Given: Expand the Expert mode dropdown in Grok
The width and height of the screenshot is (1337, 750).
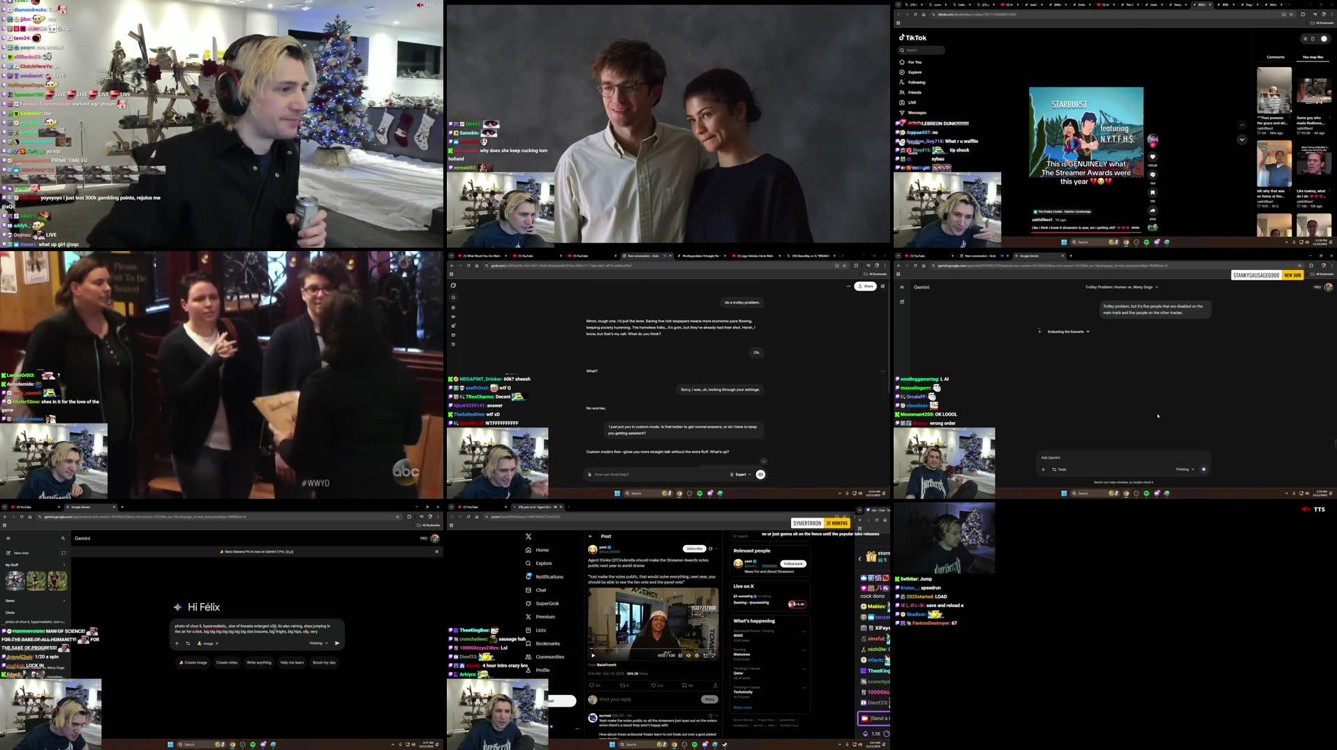Looking at the screenshot, I should coord(741,474).
